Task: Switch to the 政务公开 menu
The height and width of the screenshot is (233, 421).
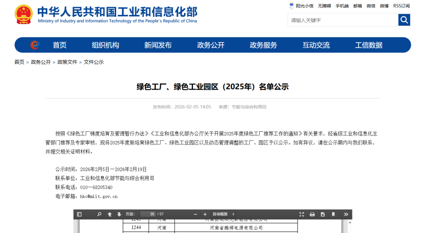Action: tap(210, 45)
